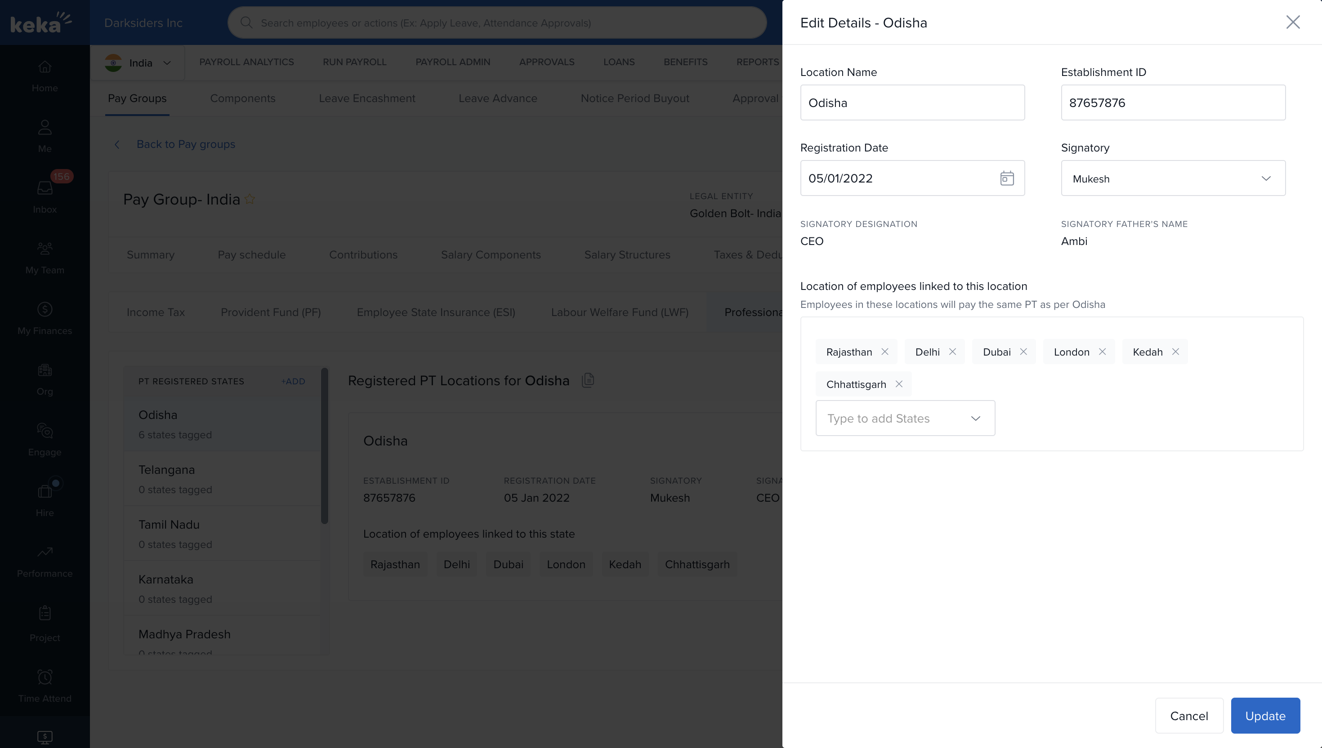Open the Signatory dropdown showing Mukesh

pos(1173,178)
